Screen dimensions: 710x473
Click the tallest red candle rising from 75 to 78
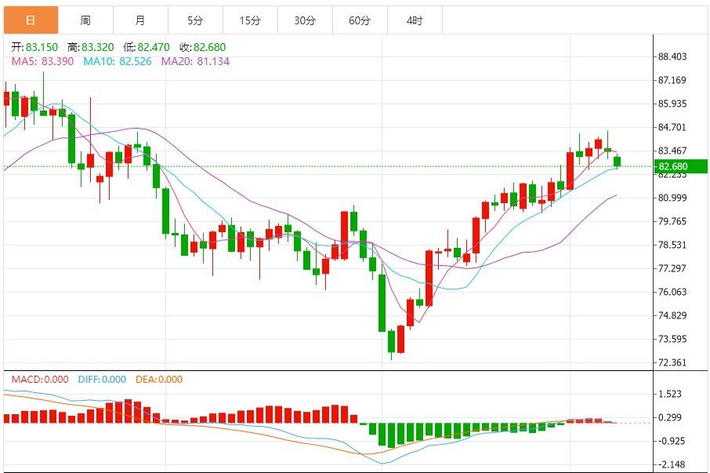(x=429, y=278)
